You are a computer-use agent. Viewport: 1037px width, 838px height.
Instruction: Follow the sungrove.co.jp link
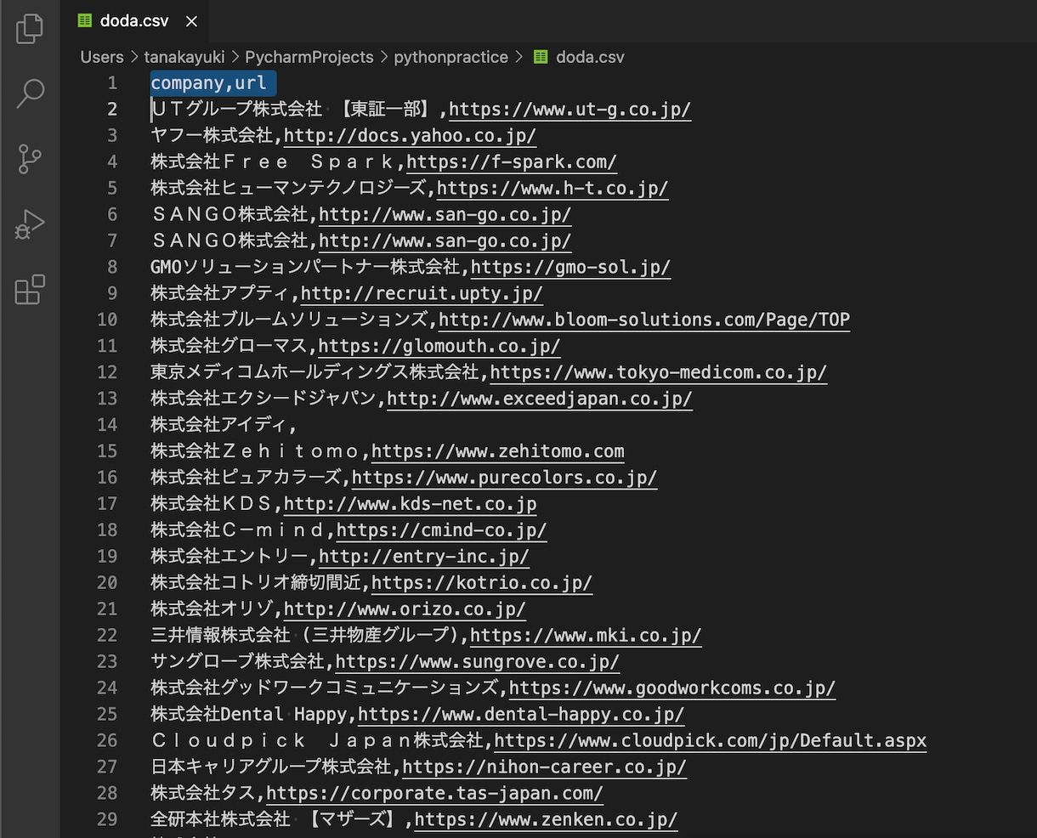[x=478, y=662]
